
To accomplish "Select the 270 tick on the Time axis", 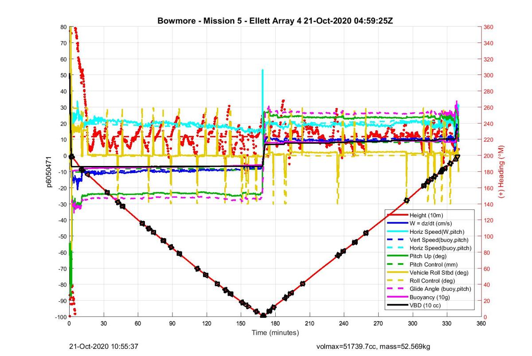I will (x=378, y=324).
